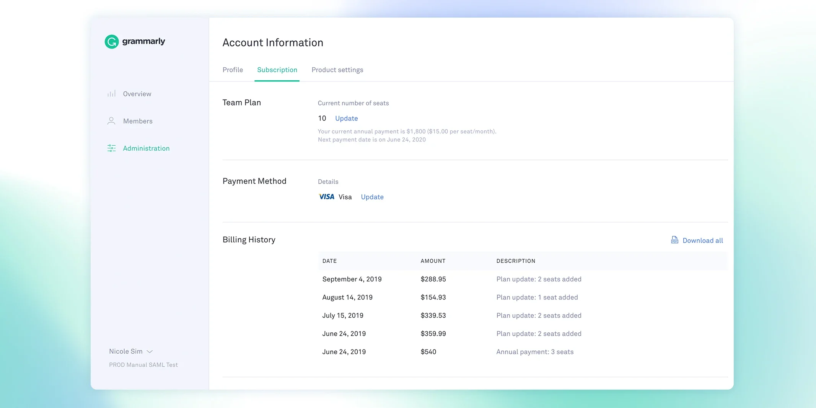This screenshot has width=816, height=408.
Task: Go to Overview in the sidebar
Action: pos(137,94)
